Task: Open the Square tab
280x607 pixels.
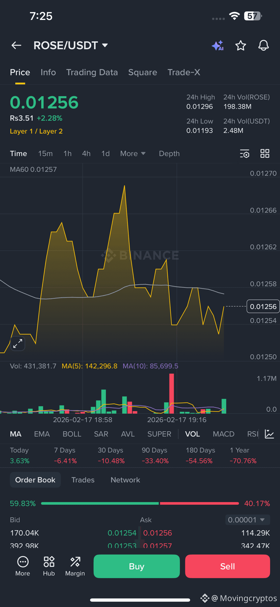Action: (143, 72)
